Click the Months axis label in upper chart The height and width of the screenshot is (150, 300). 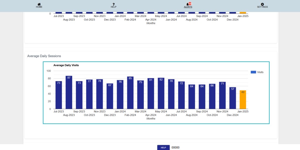[x=151, y=23]
